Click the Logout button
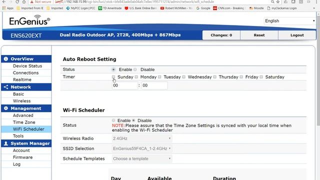320x180 pixels. coord(297,35)
